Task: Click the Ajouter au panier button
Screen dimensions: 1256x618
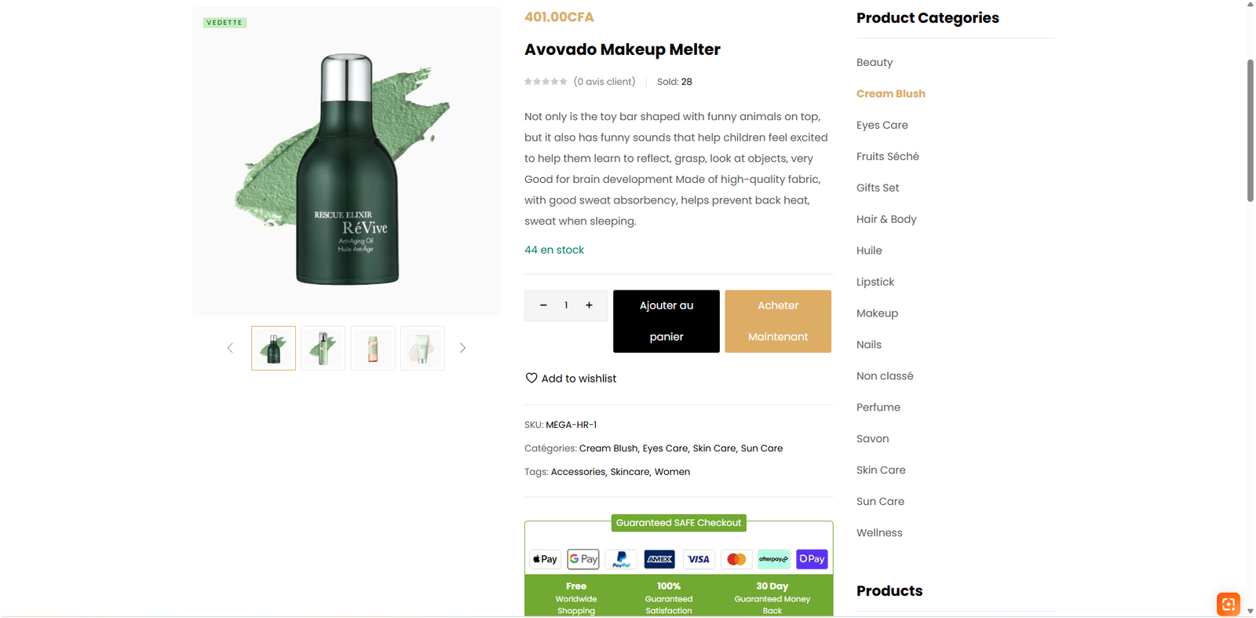Action: click(x=666, y=321)
